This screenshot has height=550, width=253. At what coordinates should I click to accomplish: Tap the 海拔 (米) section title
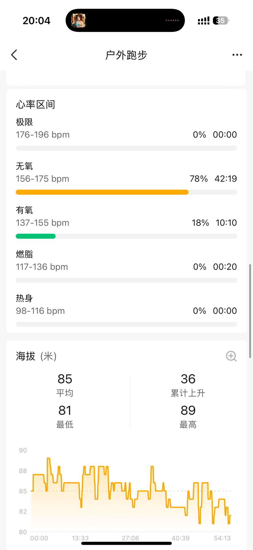tap(36, 356)
